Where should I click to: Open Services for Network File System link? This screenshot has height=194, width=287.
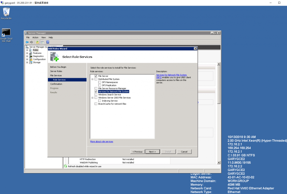click(172, 76)
